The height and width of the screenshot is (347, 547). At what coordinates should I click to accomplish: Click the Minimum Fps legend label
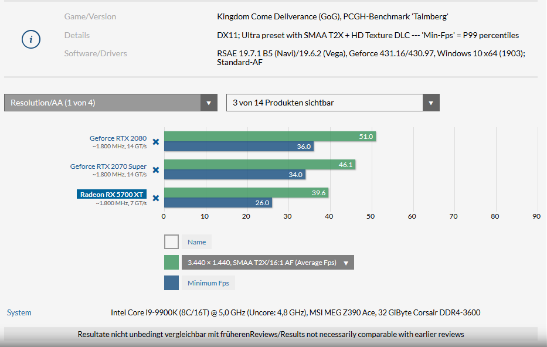point(208,283)
